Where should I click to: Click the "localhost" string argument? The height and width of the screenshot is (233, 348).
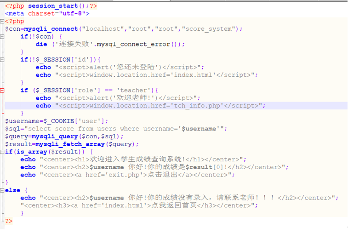(x=103, y=29)
